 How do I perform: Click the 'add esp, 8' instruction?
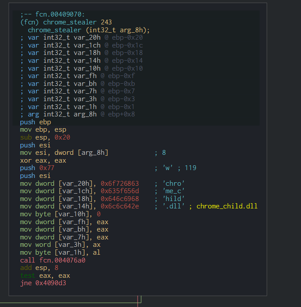tap(39, 268)
